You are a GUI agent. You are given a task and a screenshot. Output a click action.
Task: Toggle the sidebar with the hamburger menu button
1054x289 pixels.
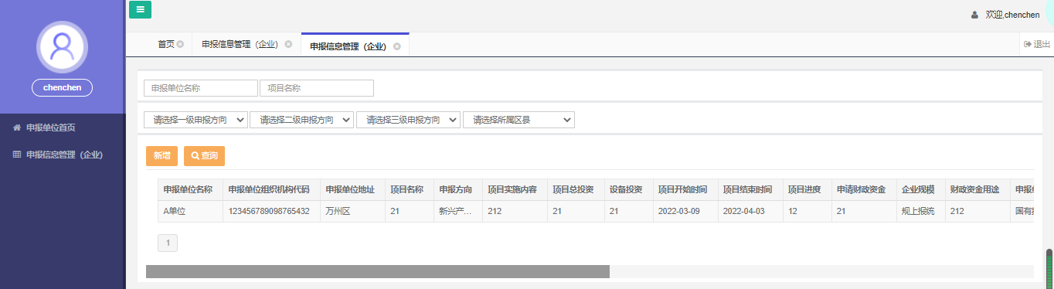tap(140, 9)
